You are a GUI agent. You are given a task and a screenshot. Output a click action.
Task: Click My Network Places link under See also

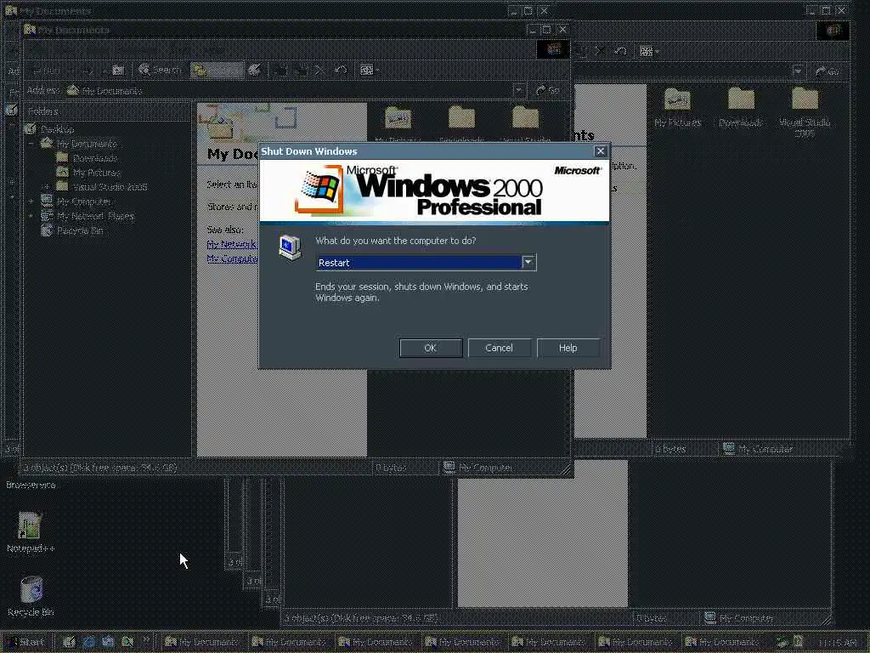[232, 244]
